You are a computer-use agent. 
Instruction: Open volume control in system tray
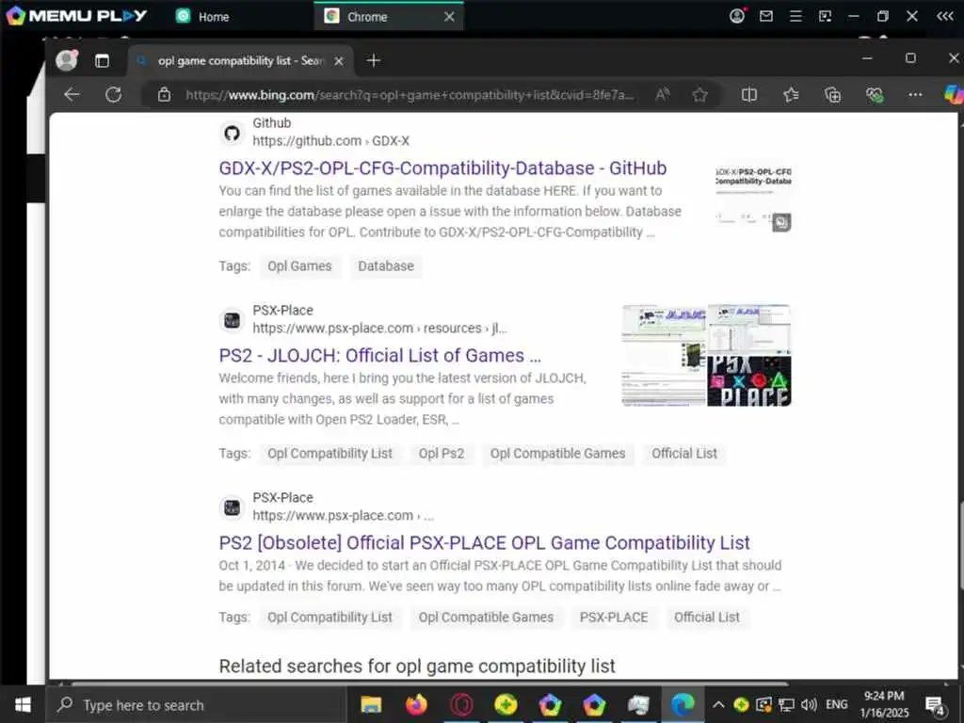point(809,704)
